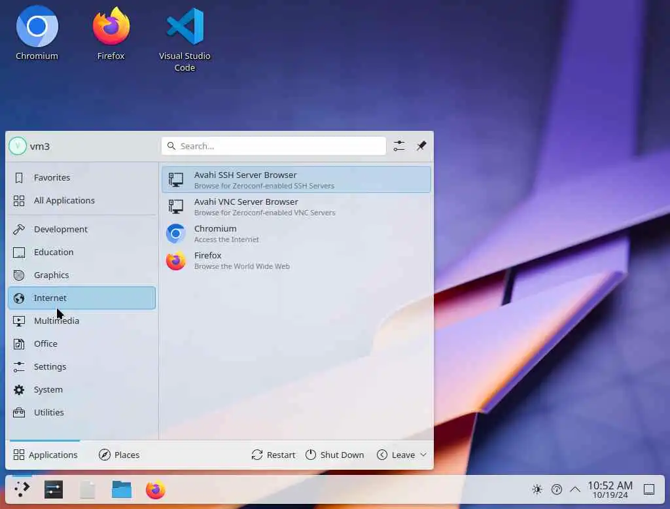Open the blank document taskbar icon

pyautogui.click(x=88, y=489)
